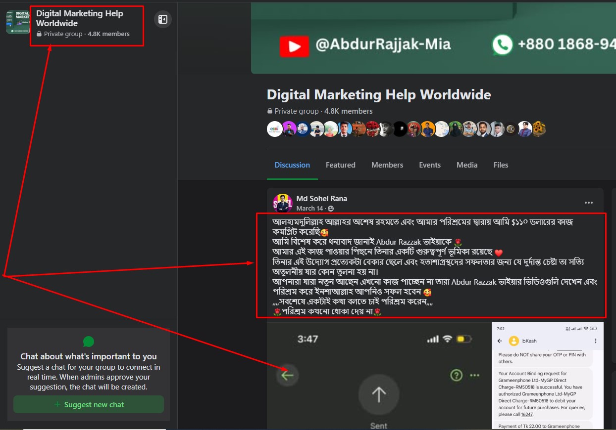Click the Suggest new chat button
616x430 pixels.
tap(89, 404)
